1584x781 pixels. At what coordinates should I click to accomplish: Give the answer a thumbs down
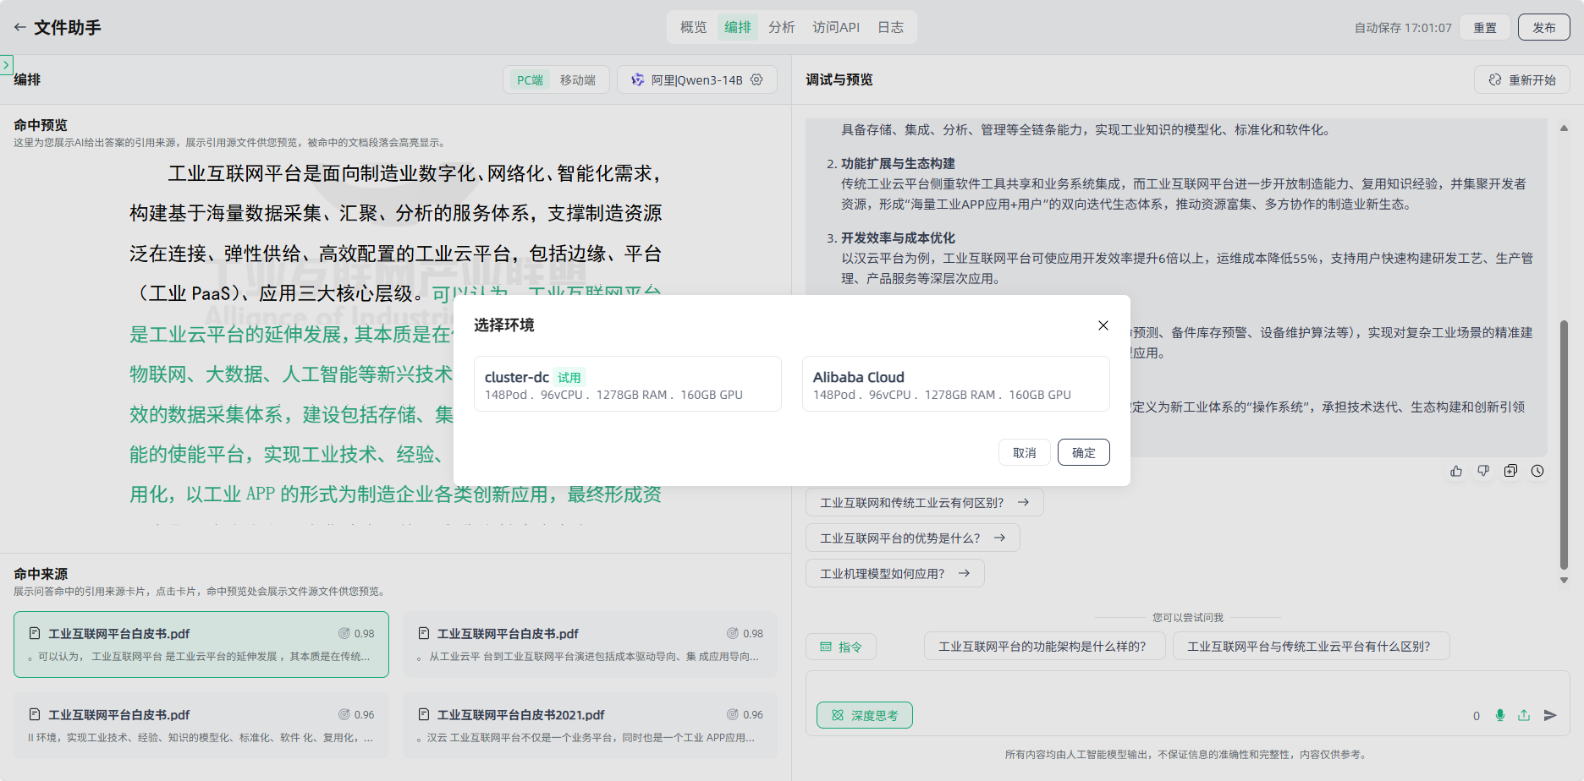[1483, 471]
